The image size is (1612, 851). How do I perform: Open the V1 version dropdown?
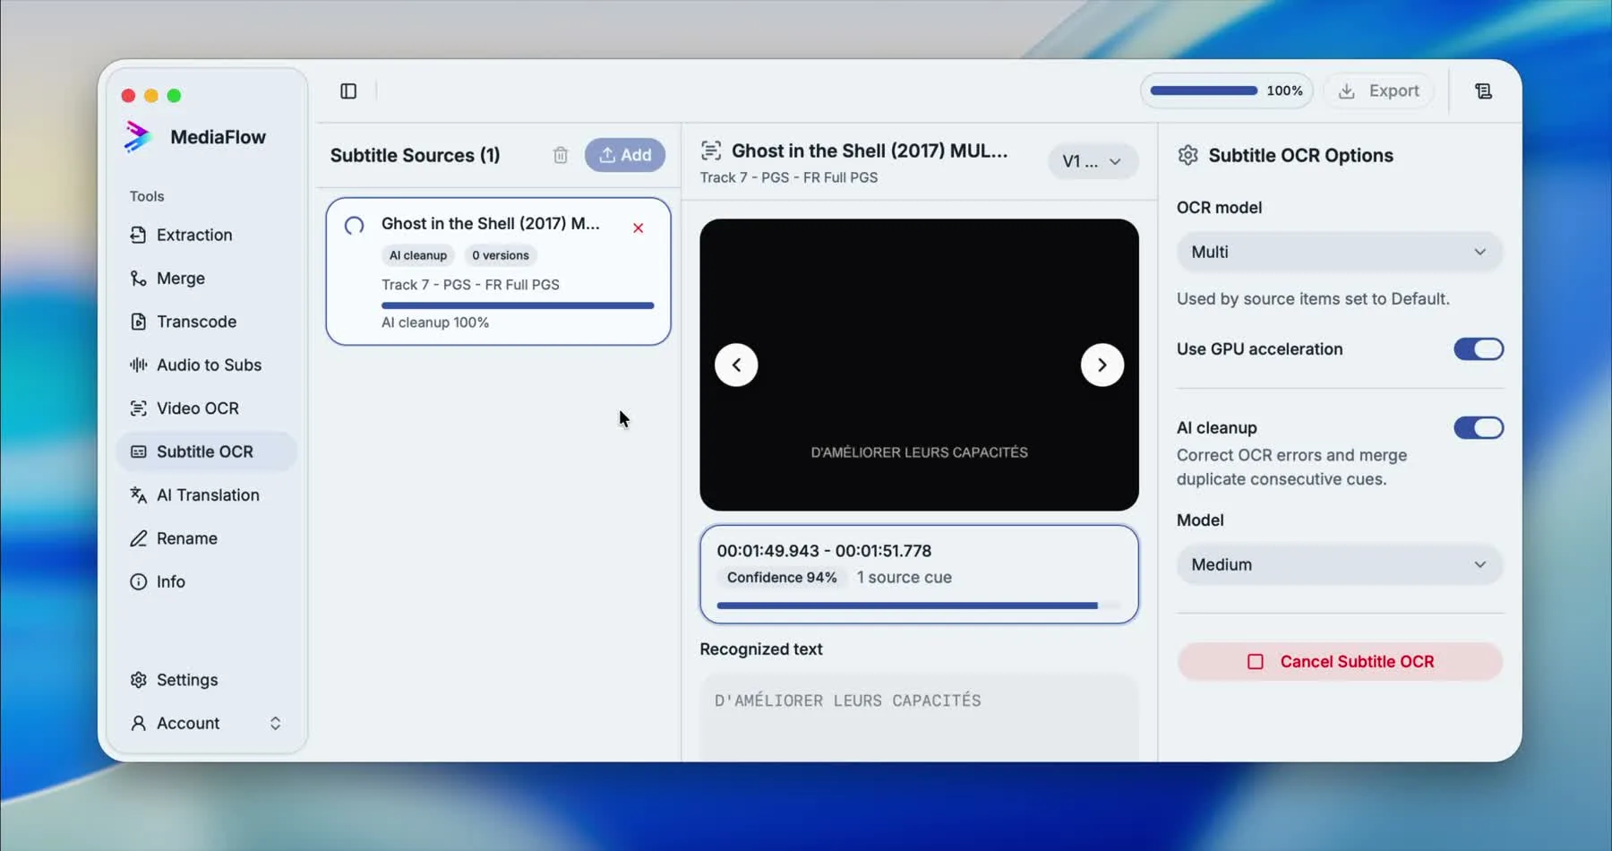(1093, 162)
